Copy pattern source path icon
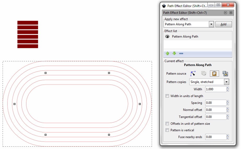Image resolution: width=241 pixels, height=149 pixels. point(204,73)
